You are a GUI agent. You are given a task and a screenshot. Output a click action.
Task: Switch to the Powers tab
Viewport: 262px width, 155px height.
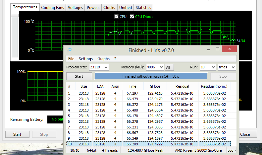[x=93, y=8]
